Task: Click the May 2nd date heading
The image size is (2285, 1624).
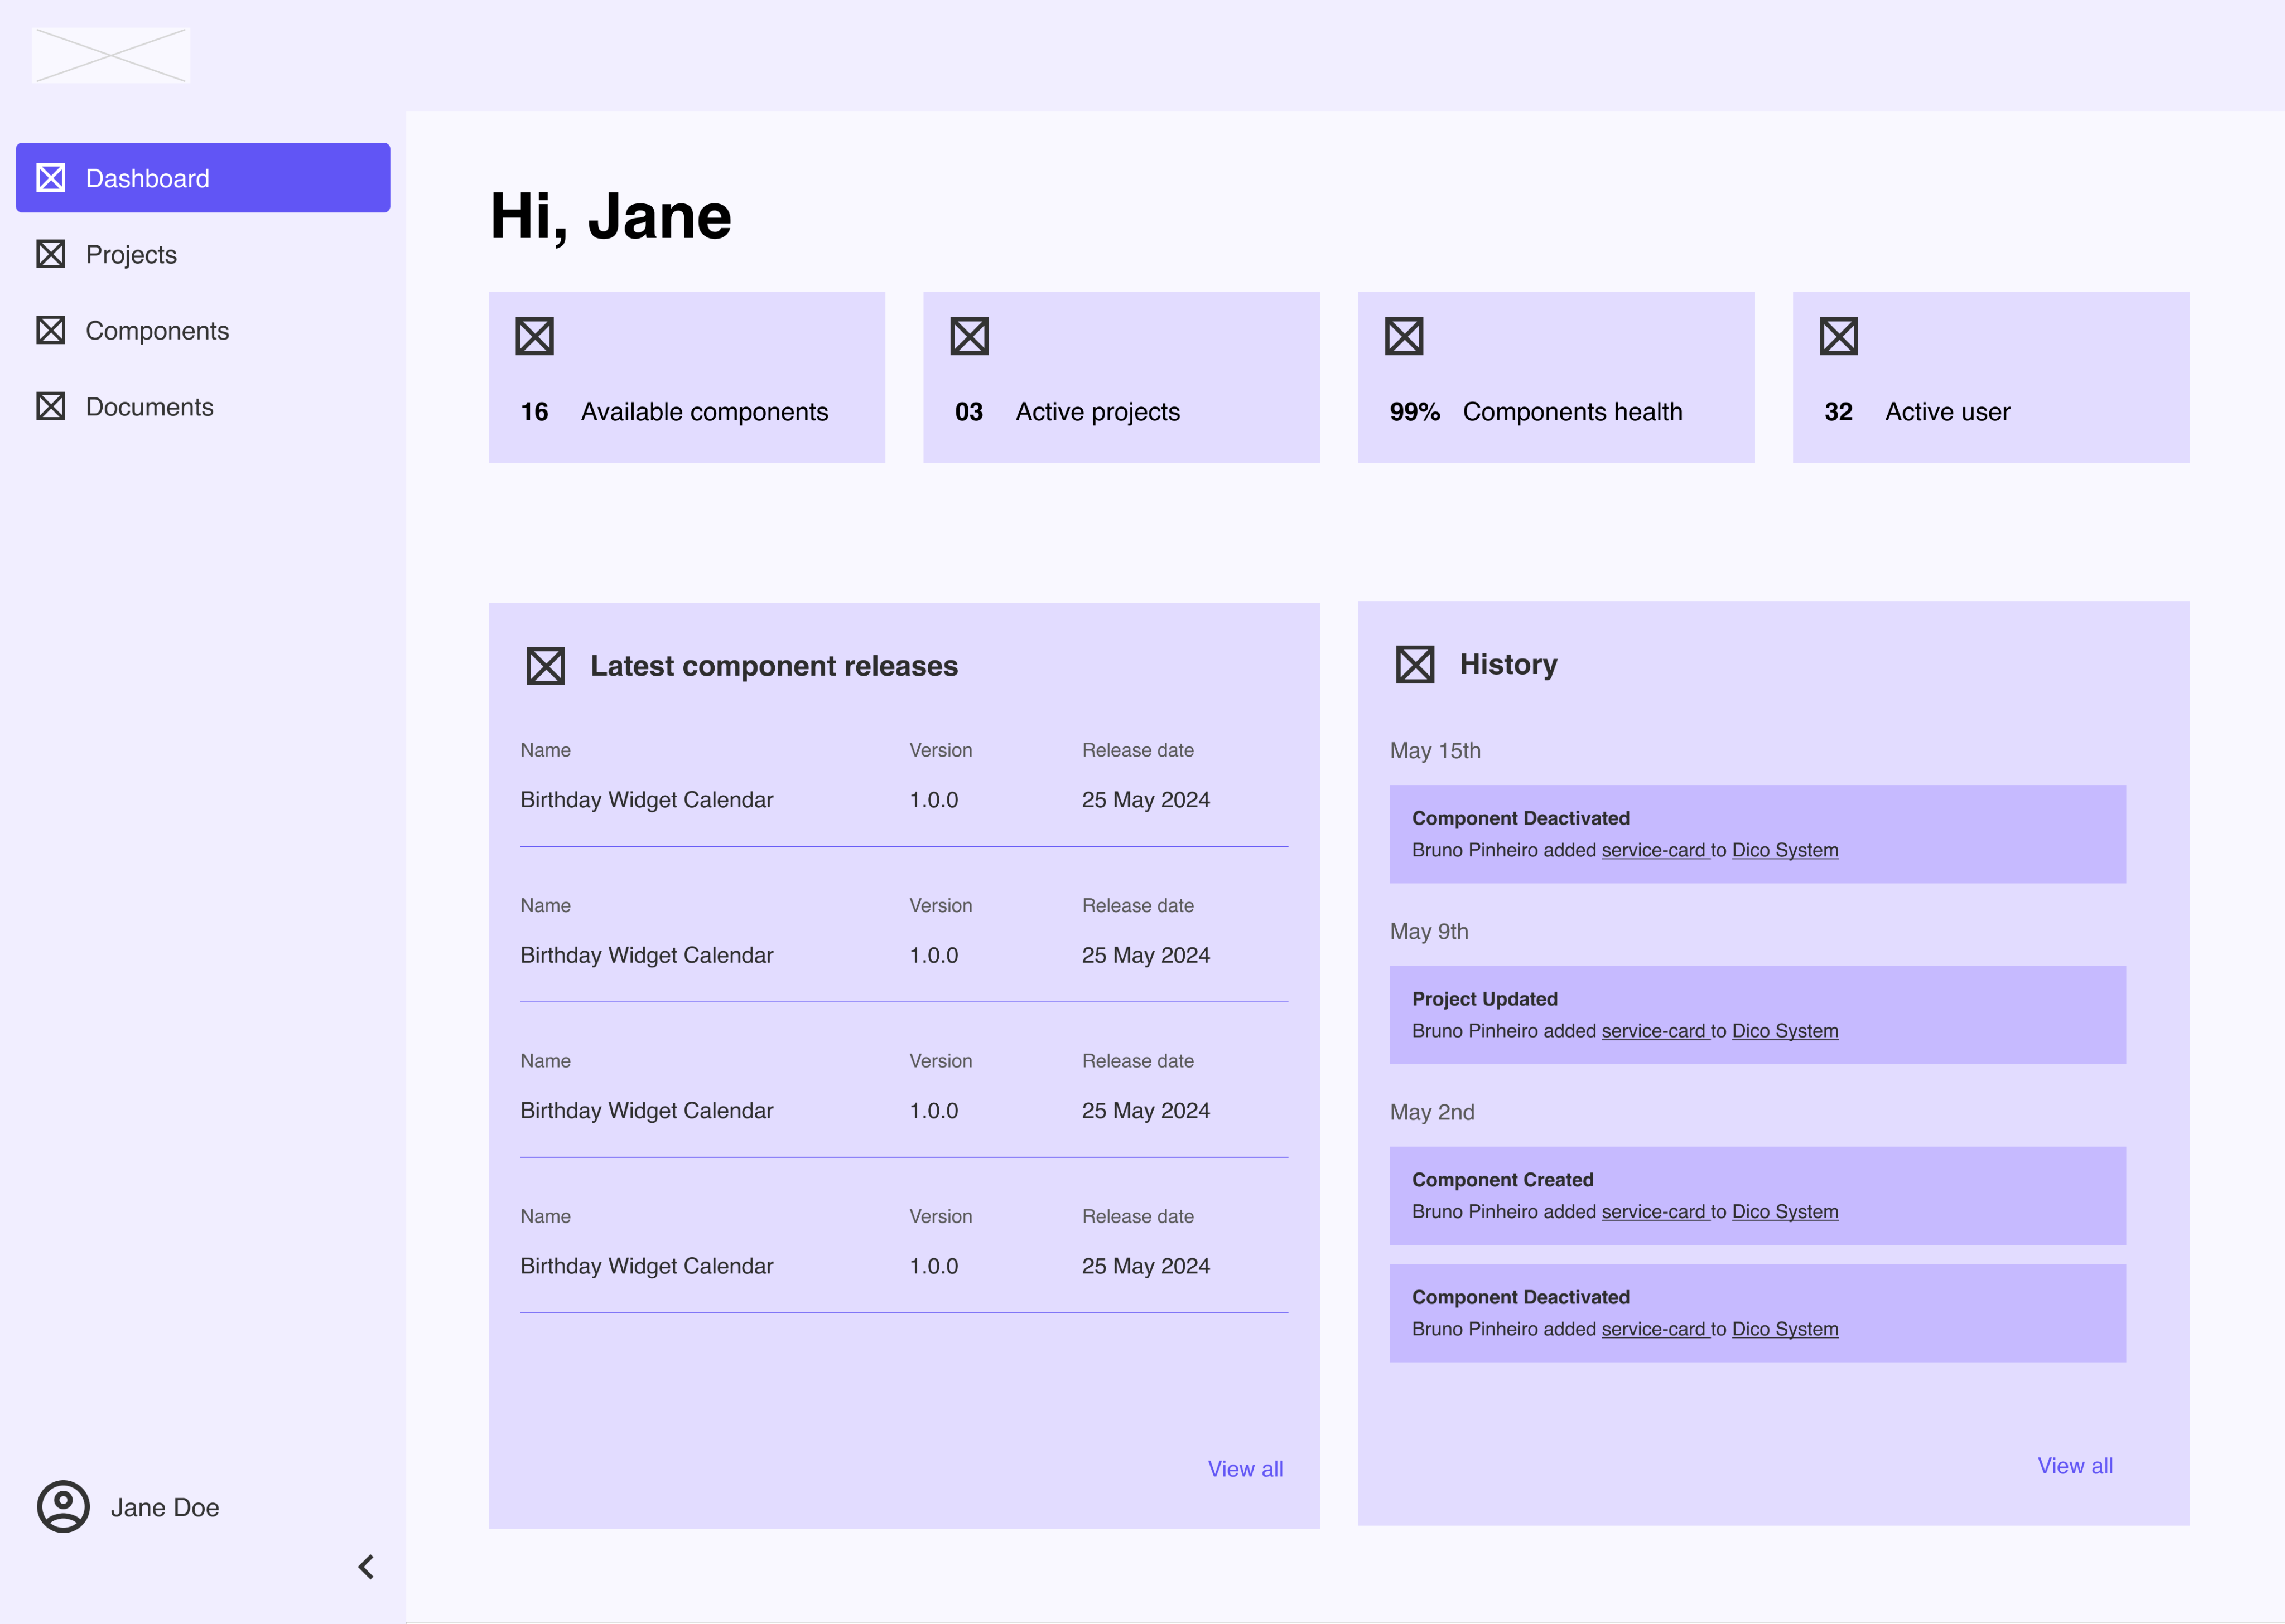Action: tap(1431, 1113)
